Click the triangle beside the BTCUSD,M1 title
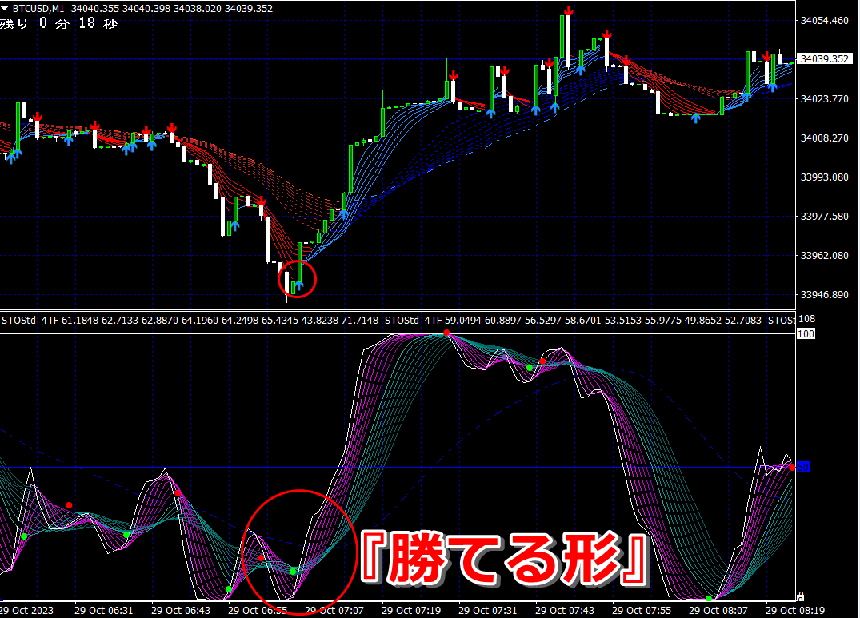This screenshot has width=860, height=618. (x=4, y=9)
